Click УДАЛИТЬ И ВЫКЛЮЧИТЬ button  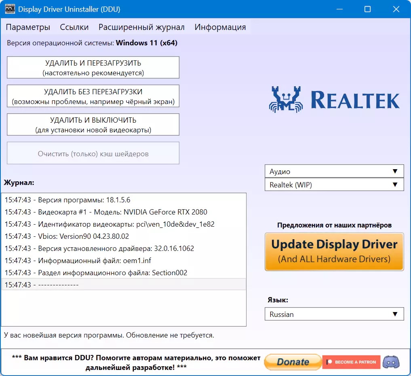tap(93, 125)
